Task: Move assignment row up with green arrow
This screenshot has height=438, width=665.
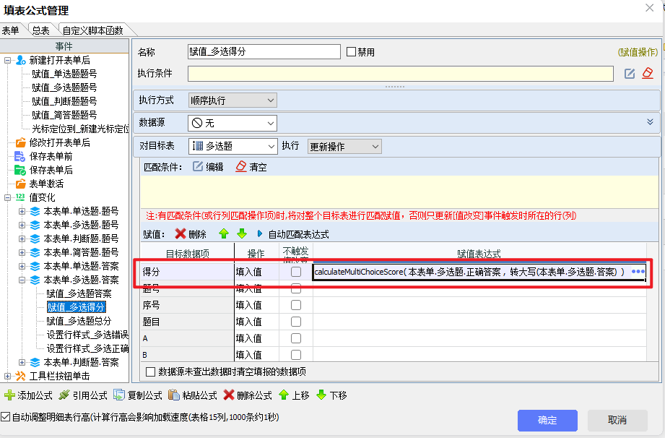Action: click(x=224, y=233)
